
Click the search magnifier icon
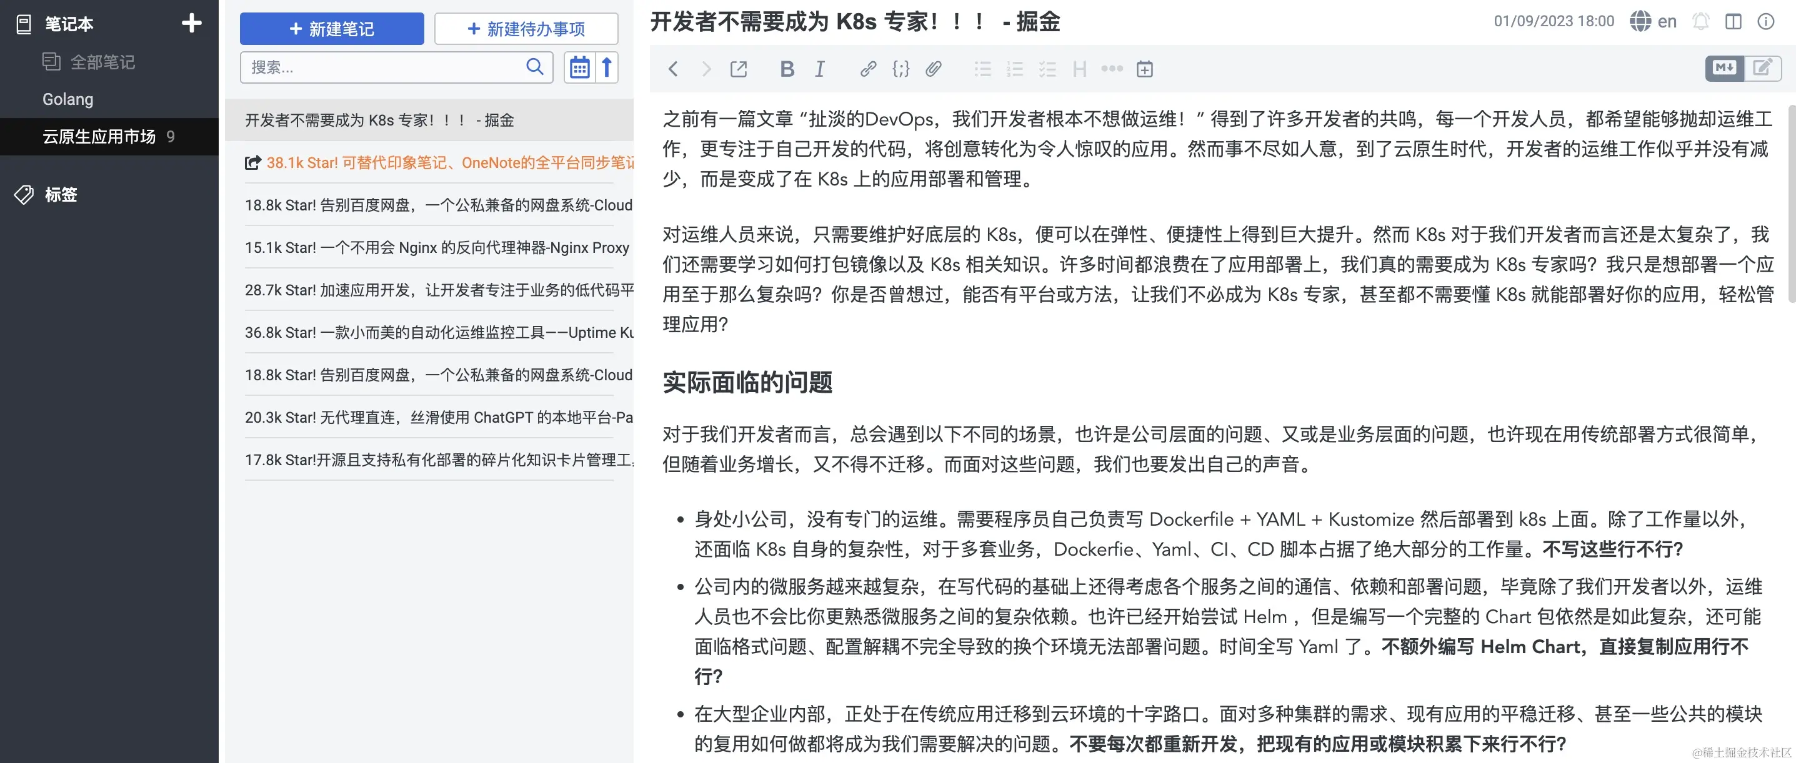click(x=535, y=67)
